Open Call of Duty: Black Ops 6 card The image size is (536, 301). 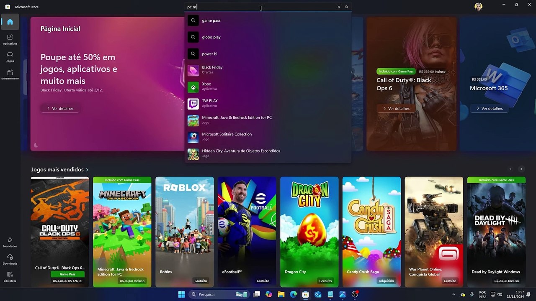click(x=60, y=232)
